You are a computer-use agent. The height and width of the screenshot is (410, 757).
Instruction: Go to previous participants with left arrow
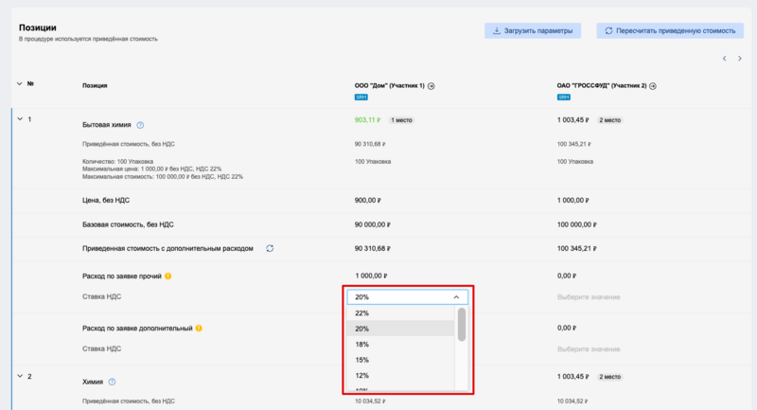click(725, 59)
